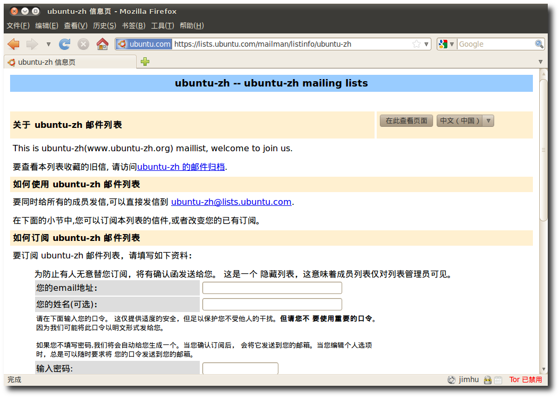Select the ubuntu-zh 信息页 tab

click(70, 62)
